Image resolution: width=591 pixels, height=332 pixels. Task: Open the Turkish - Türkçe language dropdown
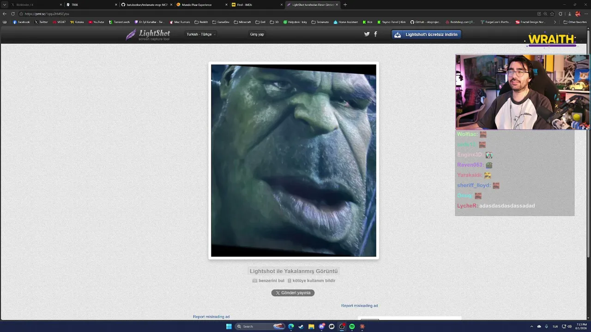201,34
